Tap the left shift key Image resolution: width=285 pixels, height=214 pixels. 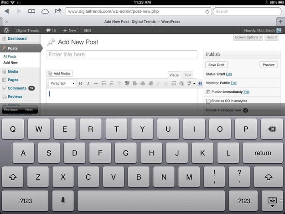click(13, 177)
